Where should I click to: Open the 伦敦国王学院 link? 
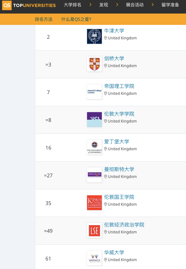119,197
